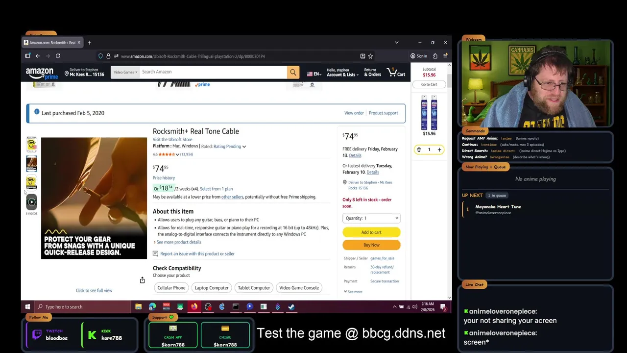Select the Video Game Console compatibility option
The image size is (627, 353).
(x=299, y=288)
